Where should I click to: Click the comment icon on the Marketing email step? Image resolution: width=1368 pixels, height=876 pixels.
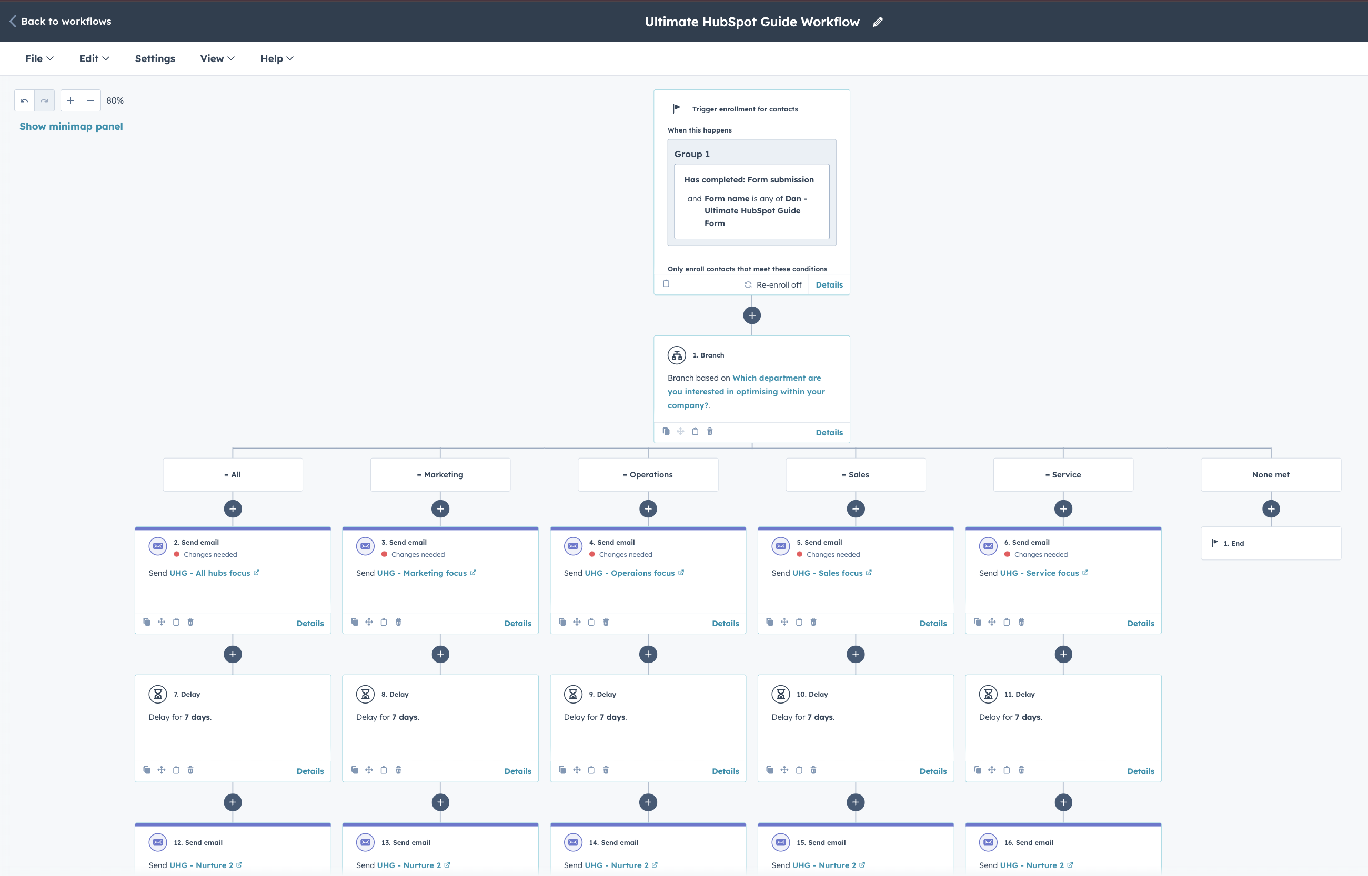tap(384, 622)
